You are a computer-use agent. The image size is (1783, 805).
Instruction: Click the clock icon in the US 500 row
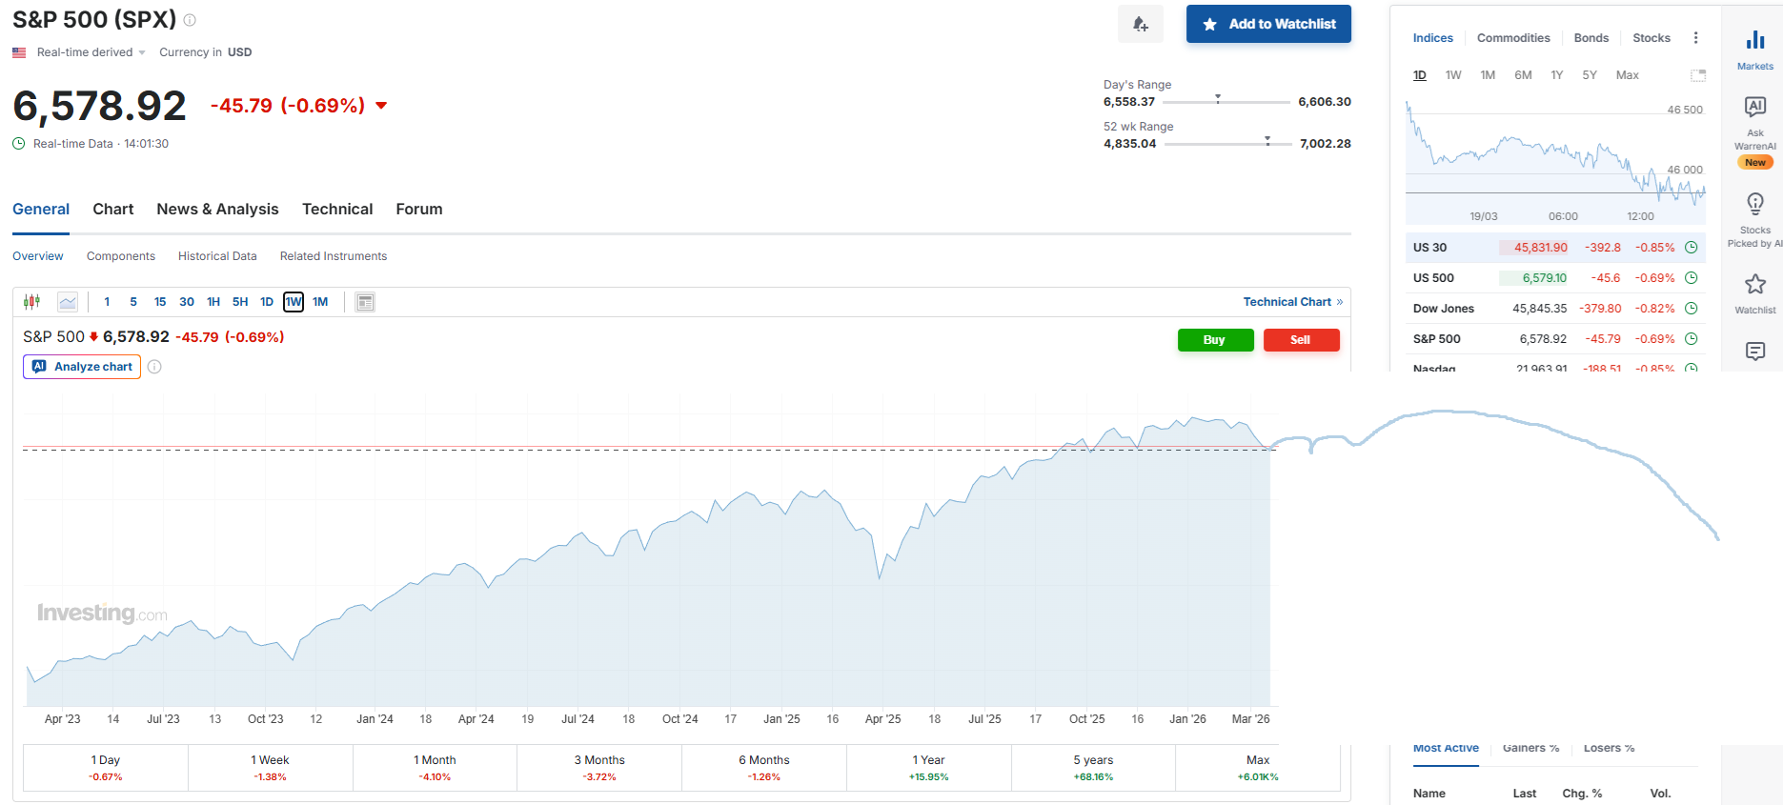(1692, 278)
